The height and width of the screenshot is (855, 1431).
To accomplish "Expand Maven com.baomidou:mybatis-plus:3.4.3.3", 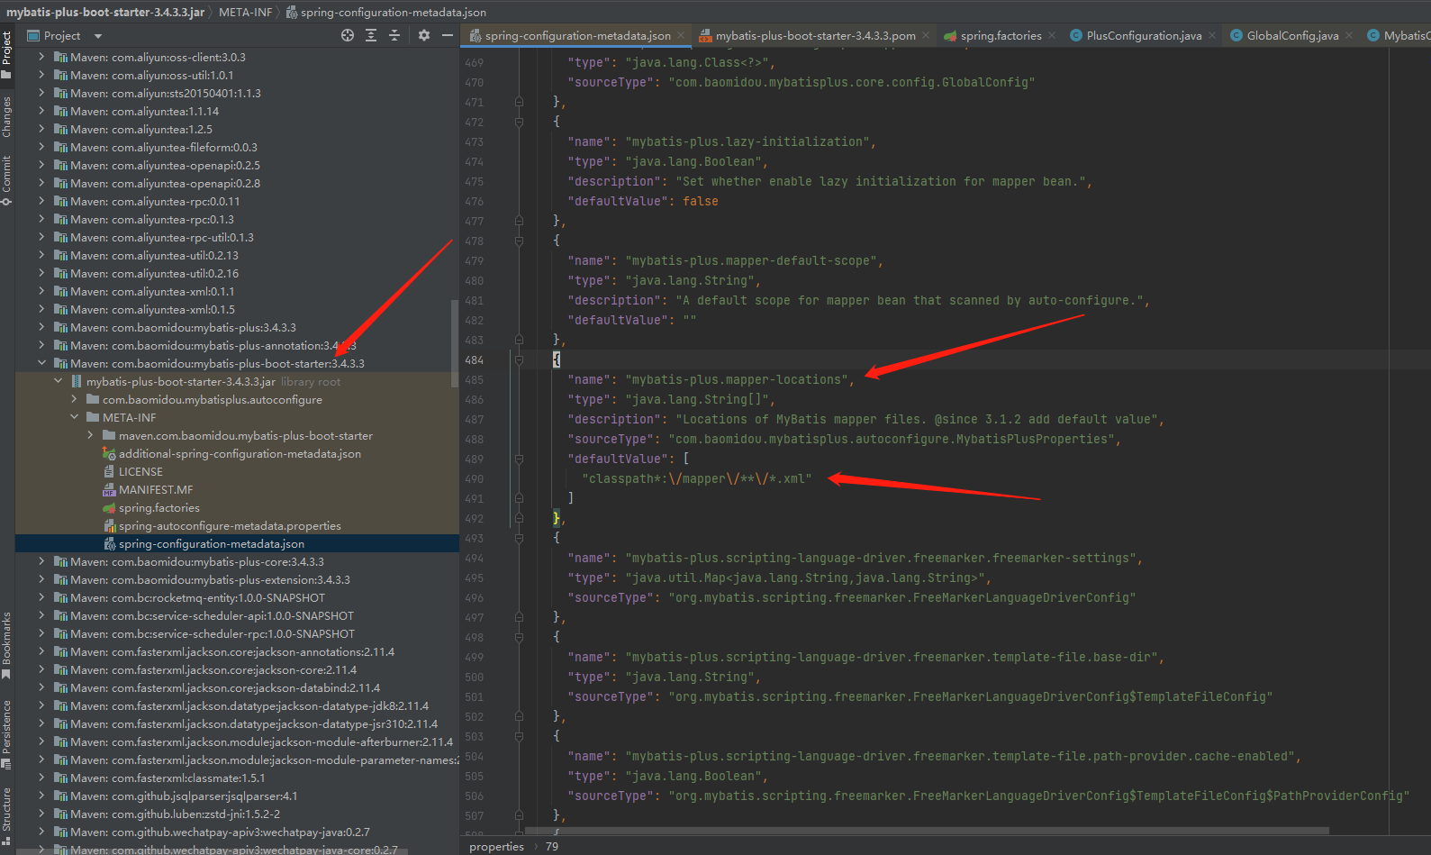I will 41,327.
